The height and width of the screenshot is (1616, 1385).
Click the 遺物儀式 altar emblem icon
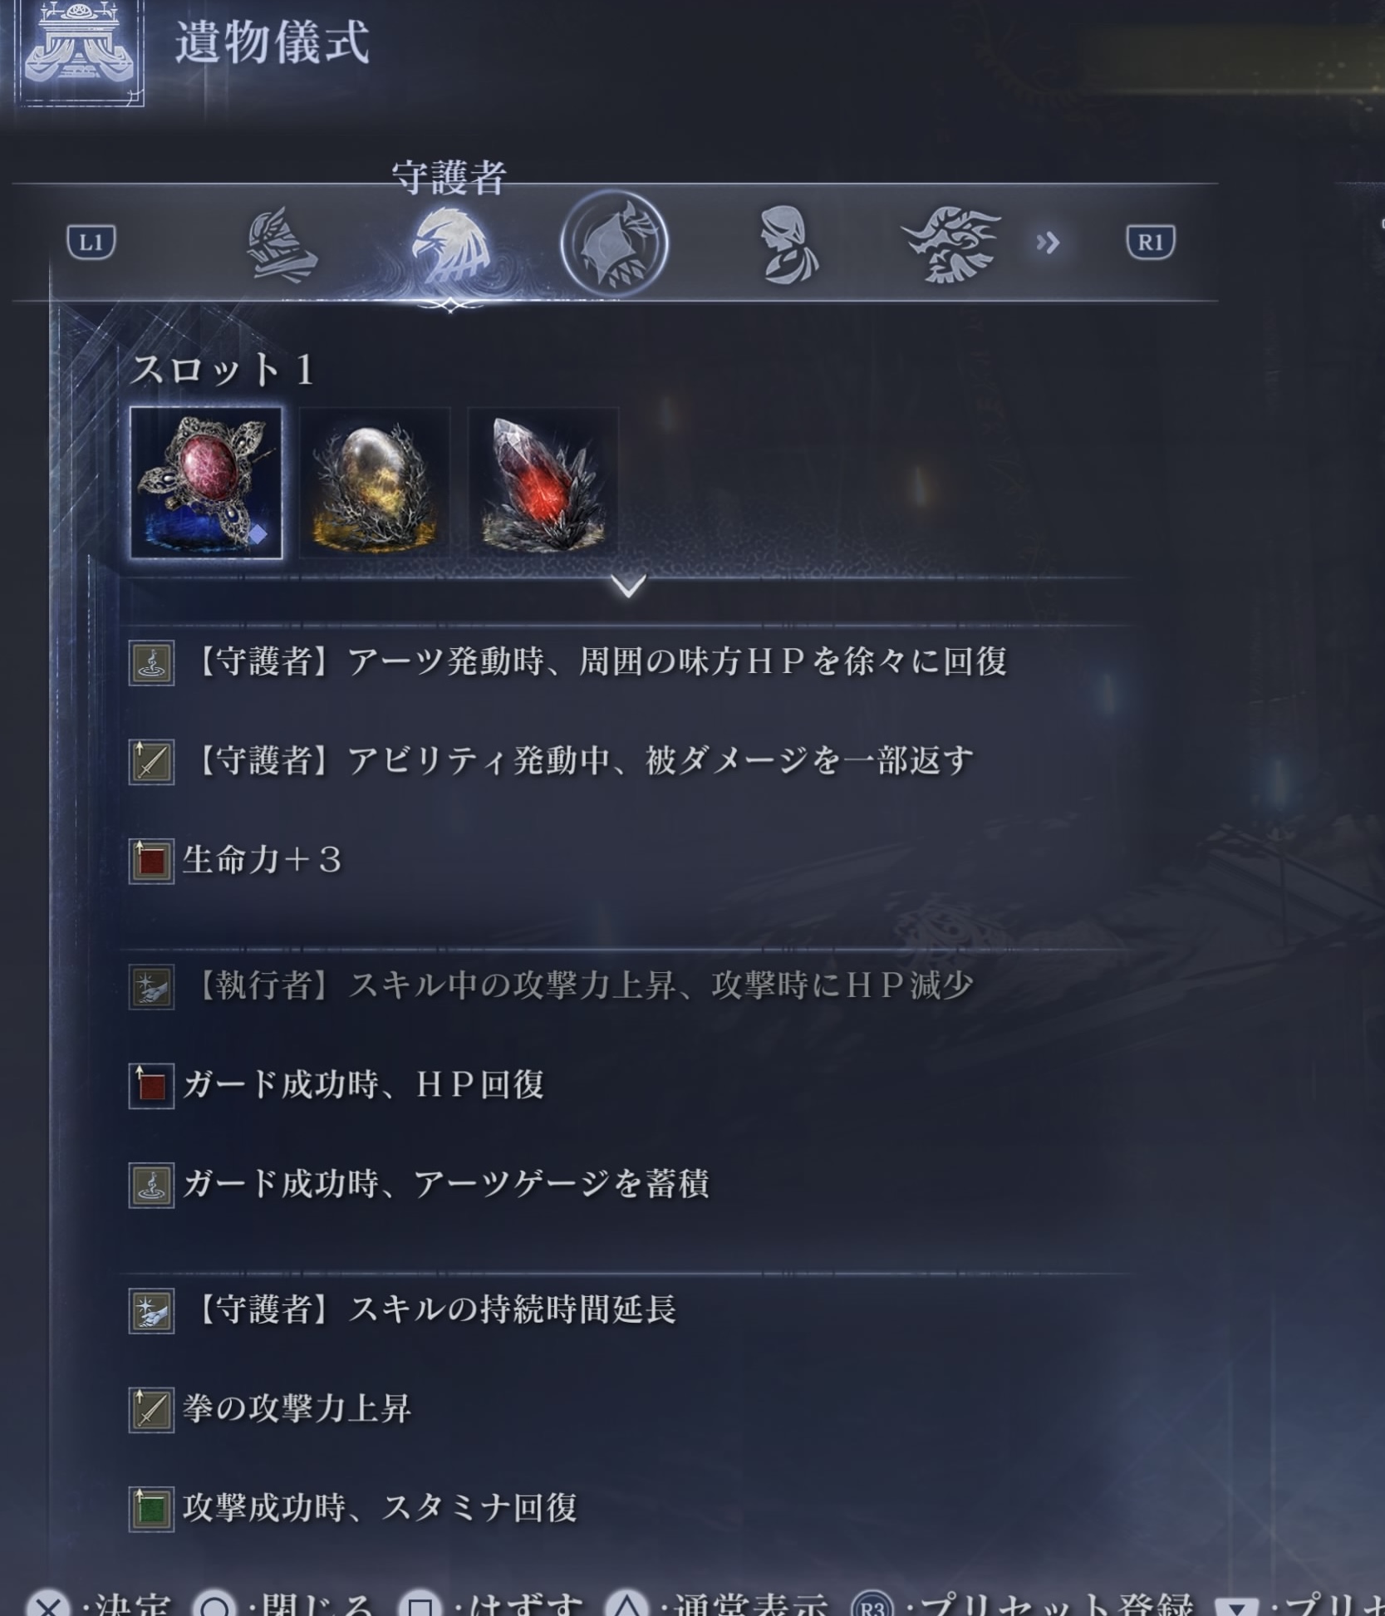[80, 52]
